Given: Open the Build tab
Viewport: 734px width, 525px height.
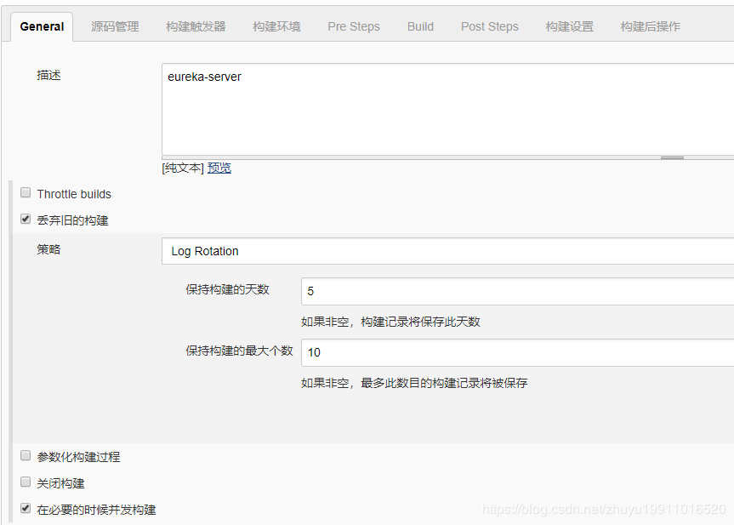Looking at the screenshot, I should [419, 26].
